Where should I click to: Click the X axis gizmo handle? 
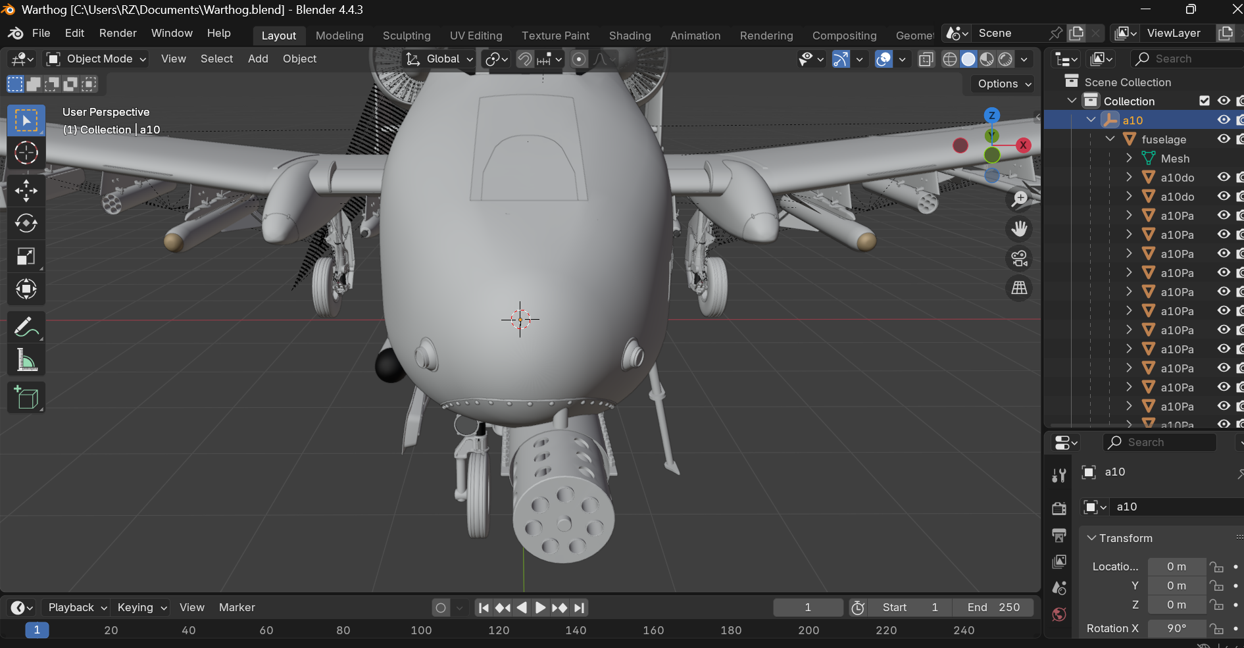[x=1023, y=145]
